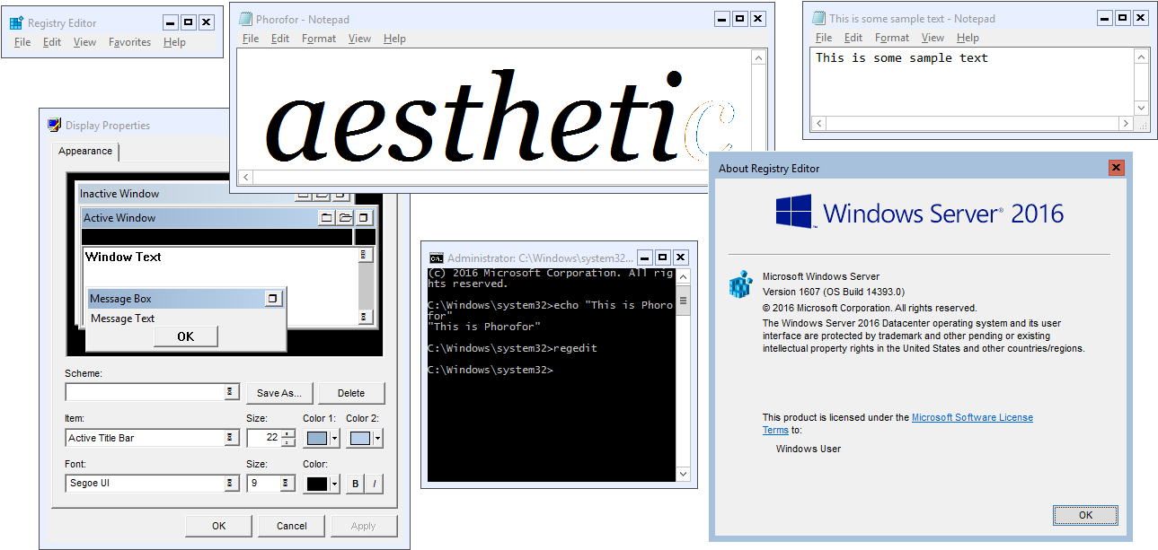Viewport: 1158px width, 550px height.
Task: Click the Message Box preview caption button
Action: coord(273,298)
